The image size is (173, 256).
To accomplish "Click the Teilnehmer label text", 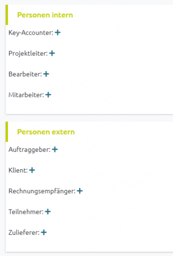I will [x=26, y=212].
